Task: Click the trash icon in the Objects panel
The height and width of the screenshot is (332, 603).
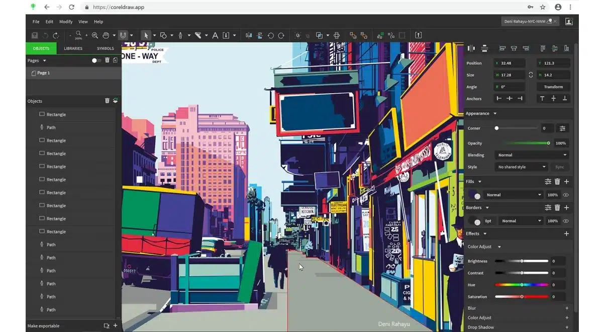Action: 107,101
